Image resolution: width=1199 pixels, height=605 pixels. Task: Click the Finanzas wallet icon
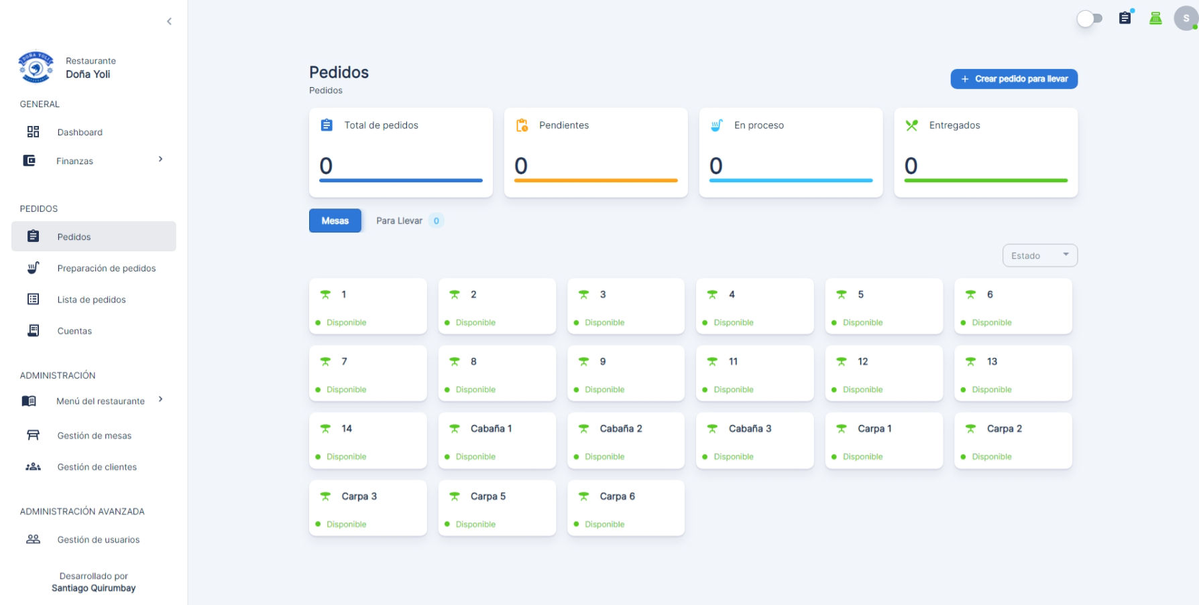[30, 161]
